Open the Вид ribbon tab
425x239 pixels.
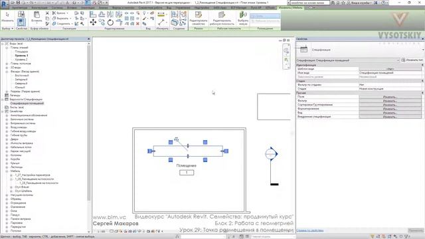[x=169, y=7]
